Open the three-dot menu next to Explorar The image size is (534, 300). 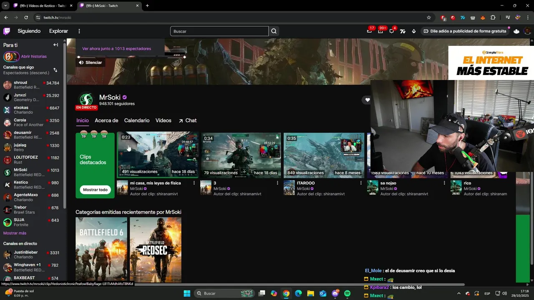[79, 31]
